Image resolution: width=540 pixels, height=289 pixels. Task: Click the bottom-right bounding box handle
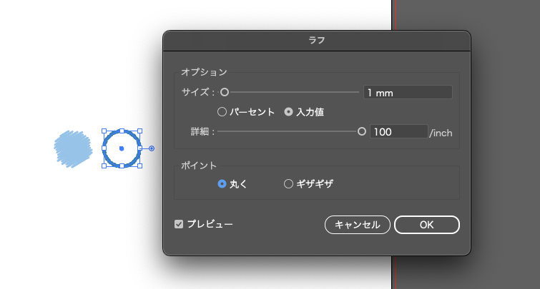tap(139, 166)
